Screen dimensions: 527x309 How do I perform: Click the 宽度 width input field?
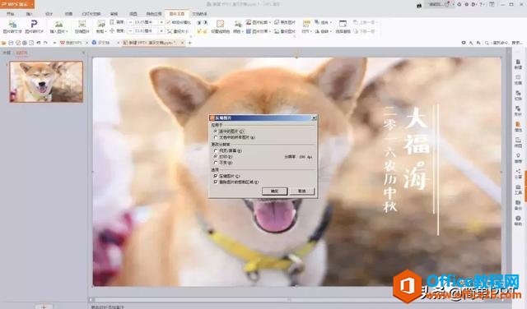pyautogui.click(x=146, y=31)
